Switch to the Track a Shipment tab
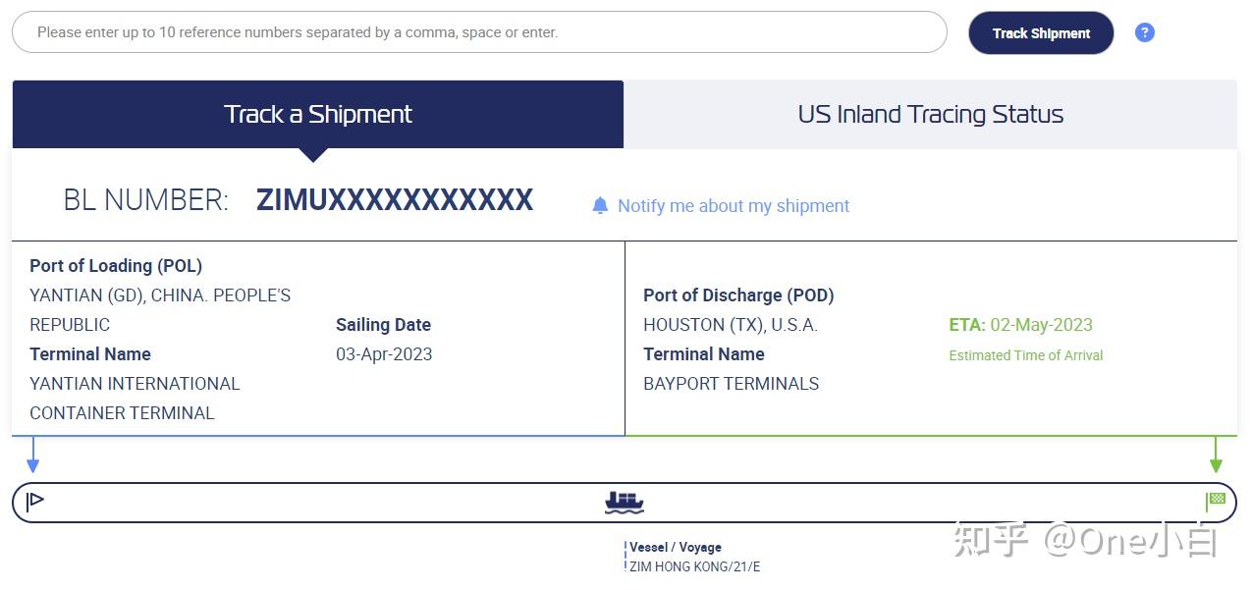Image resolution: width=1251 pixels, height=590 pixels. tap(317, 114)
